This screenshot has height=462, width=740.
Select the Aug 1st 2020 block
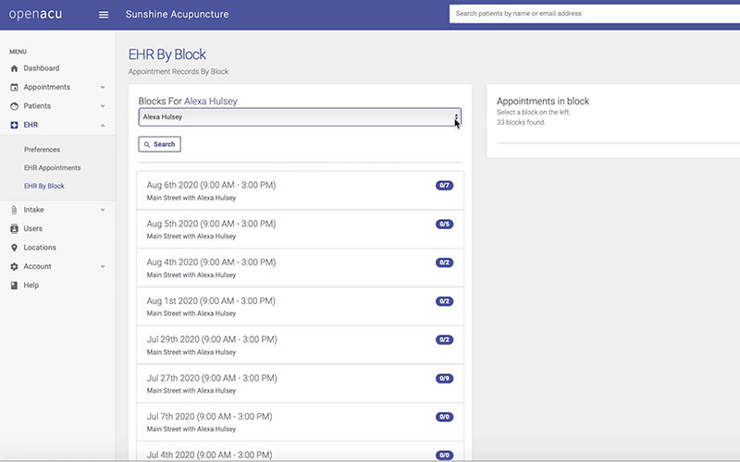pyautogui.click(x=300, y=307)
